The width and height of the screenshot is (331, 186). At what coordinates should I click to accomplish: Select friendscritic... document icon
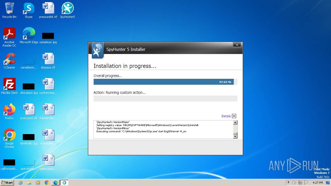click(x=48, y=112)
